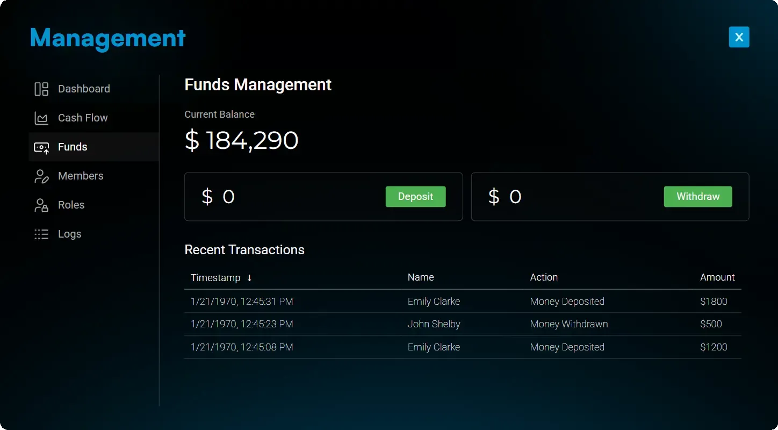Switch to the Cash Flow section

click(83, 118)
